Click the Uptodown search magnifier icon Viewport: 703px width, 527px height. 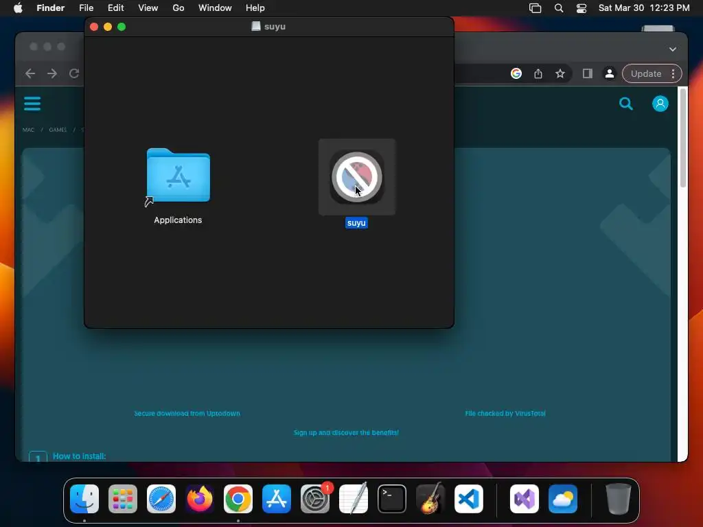[626, 104]
